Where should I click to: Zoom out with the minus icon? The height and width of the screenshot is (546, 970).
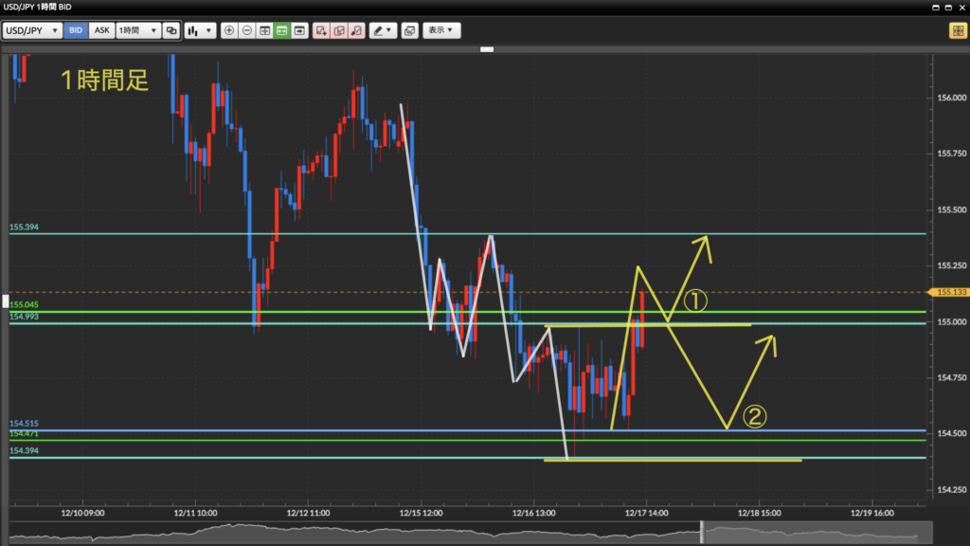pos(247,30)
